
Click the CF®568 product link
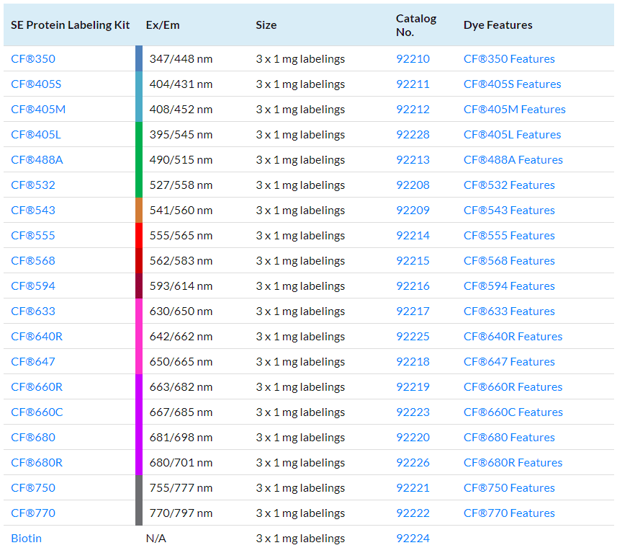(x=33, y=261)
